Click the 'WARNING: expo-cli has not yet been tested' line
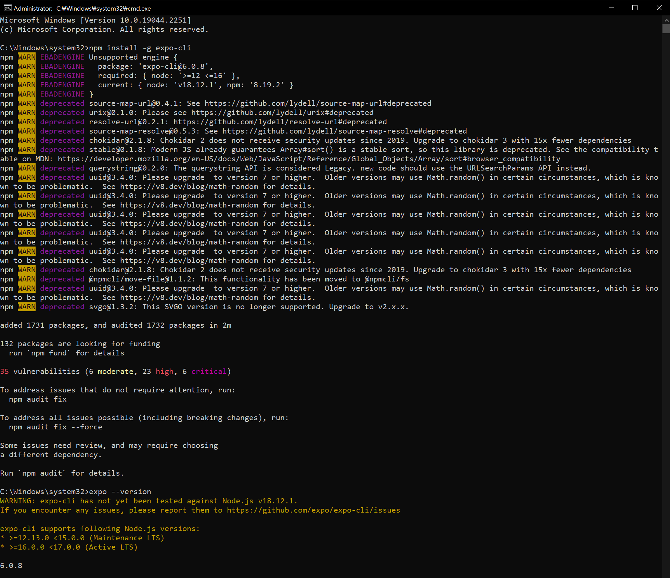 [x=149, y=501]
